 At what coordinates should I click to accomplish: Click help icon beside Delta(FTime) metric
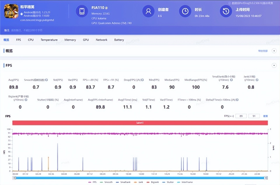pyautogui.click(x=237, y=100)
